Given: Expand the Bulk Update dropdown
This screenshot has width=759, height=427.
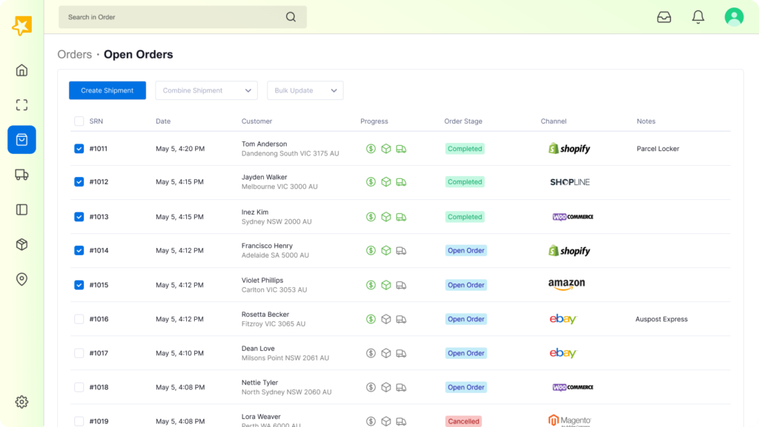Looking at the screenshot, I should [305, 90].
